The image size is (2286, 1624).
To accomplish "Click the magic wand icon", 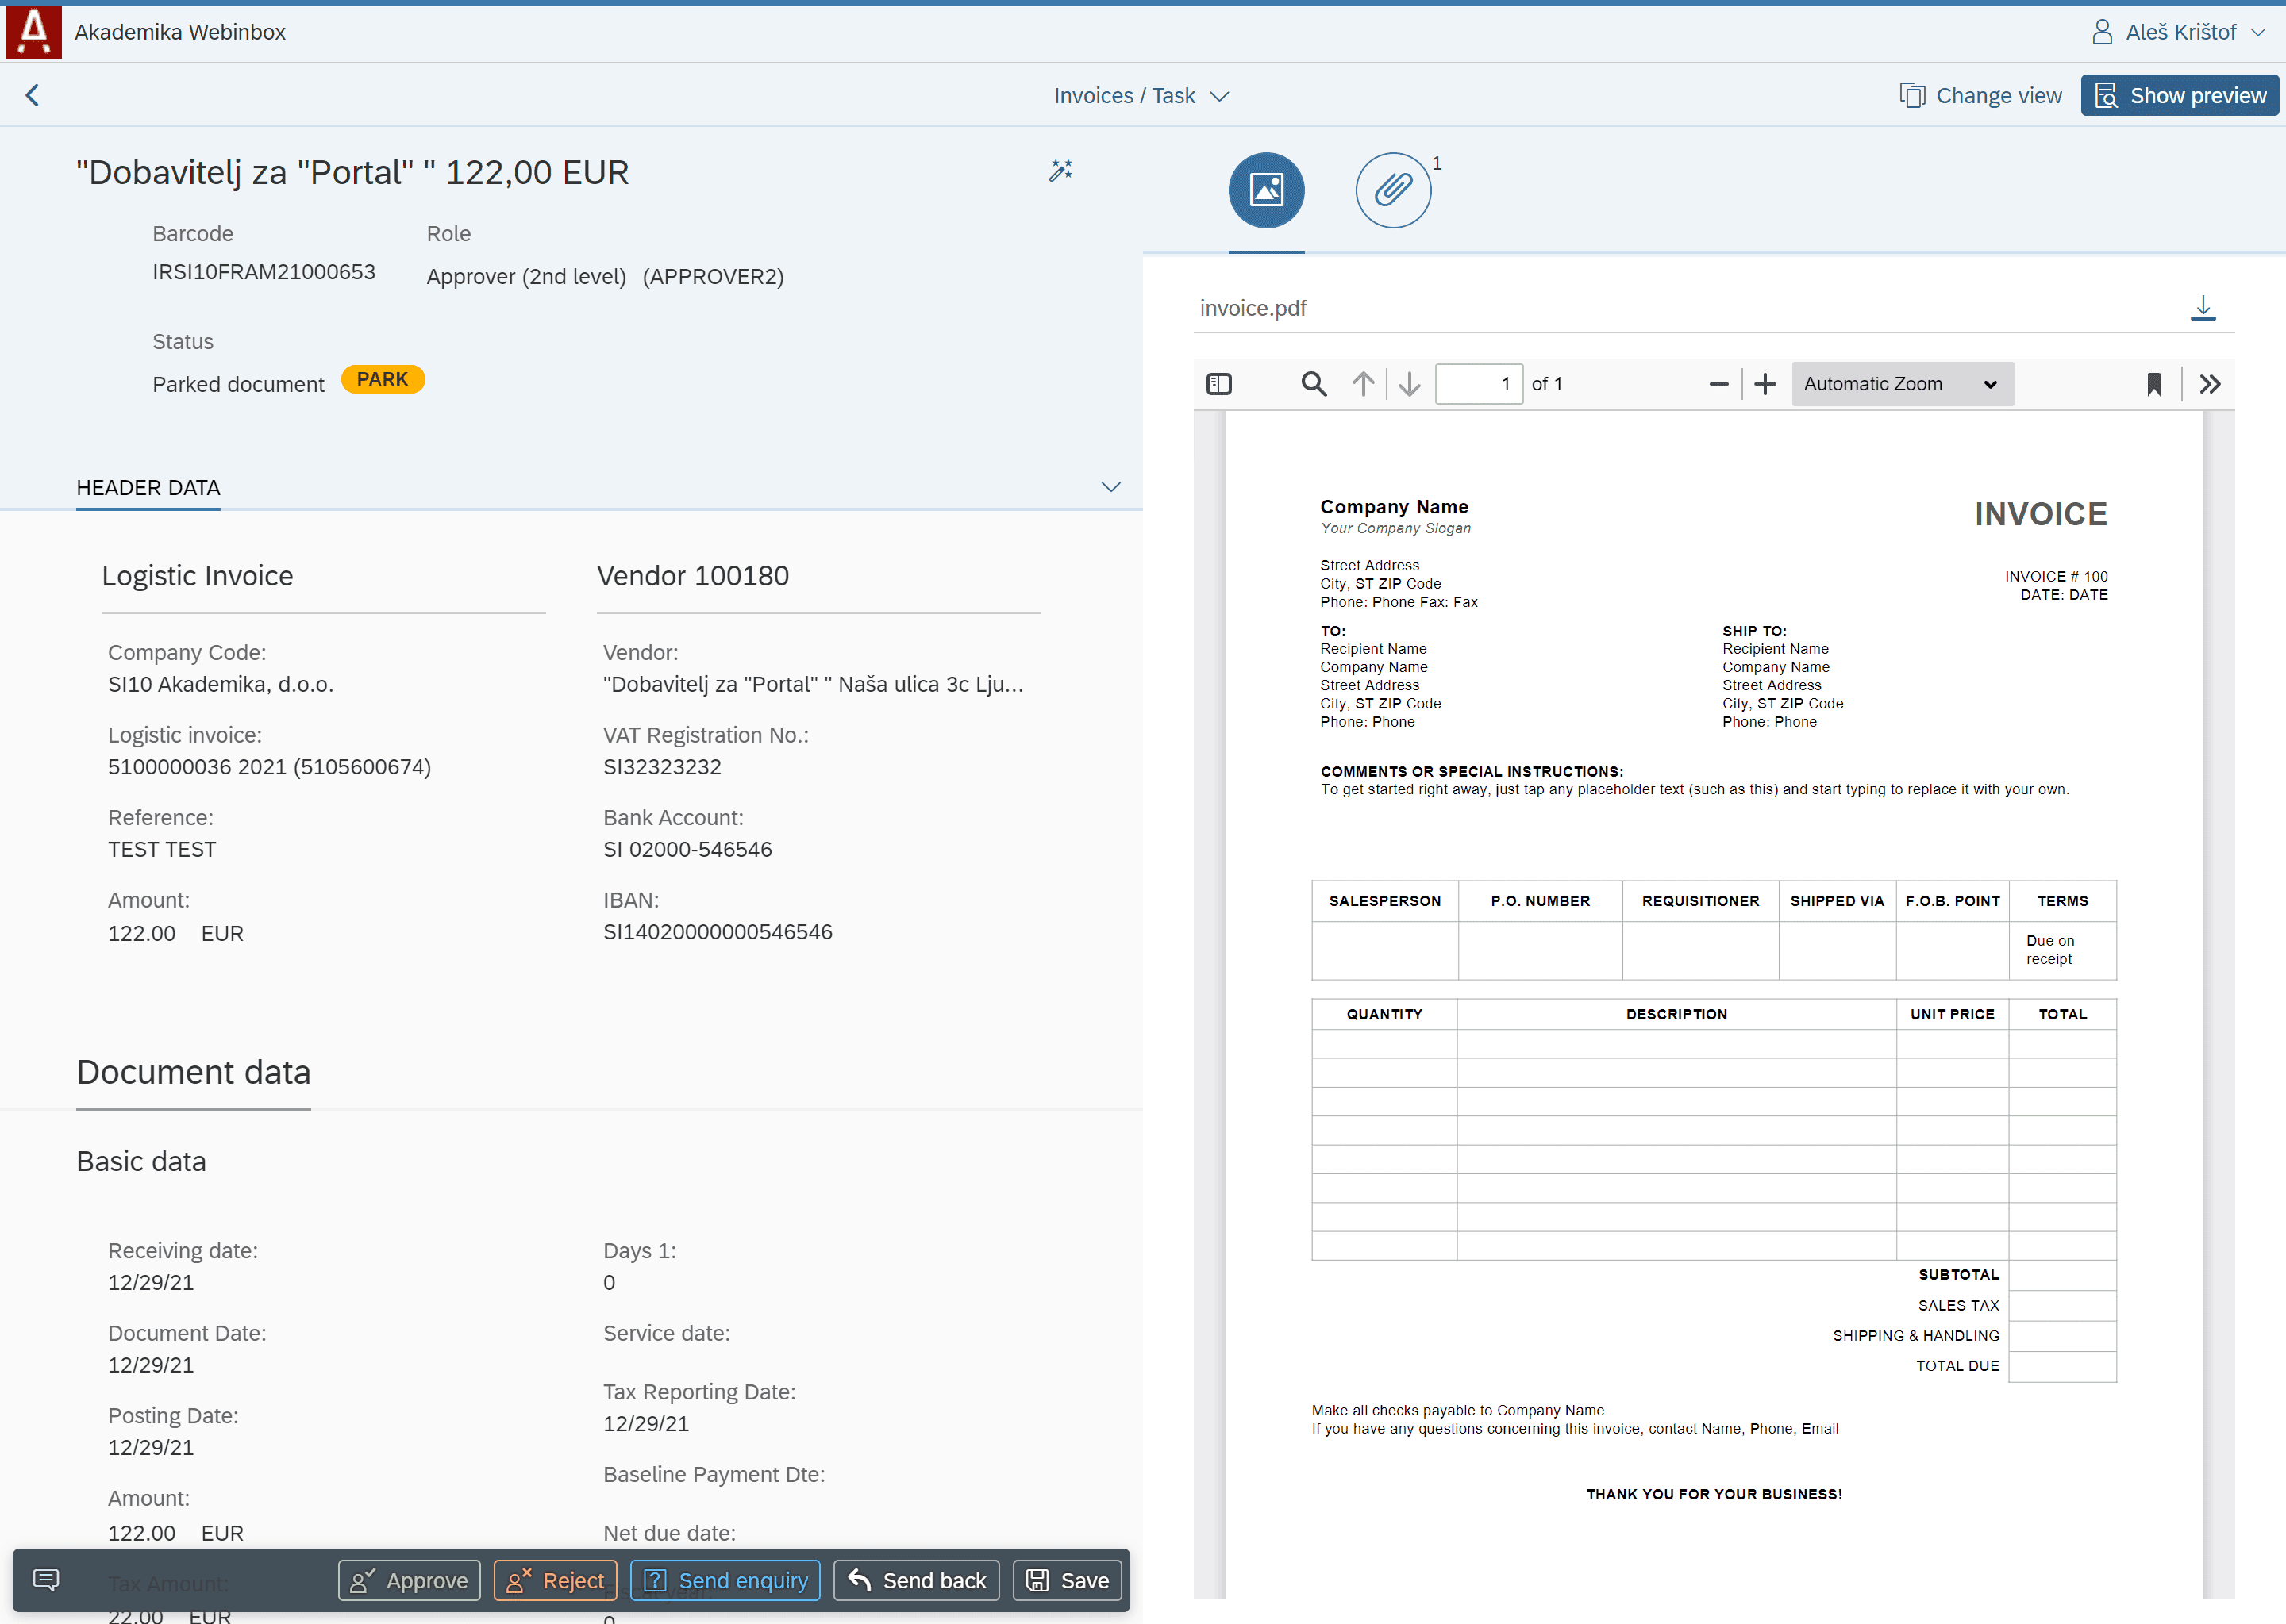I will pyautogui.click(x=1060, y=171).
